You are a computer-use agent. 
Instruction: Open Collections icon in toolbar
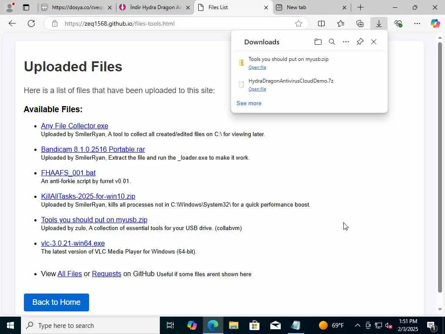(x=360, y=23)
